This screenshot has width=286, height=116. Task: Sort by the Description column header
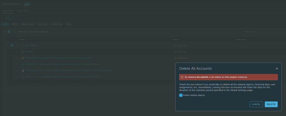(x=241, y=39)
